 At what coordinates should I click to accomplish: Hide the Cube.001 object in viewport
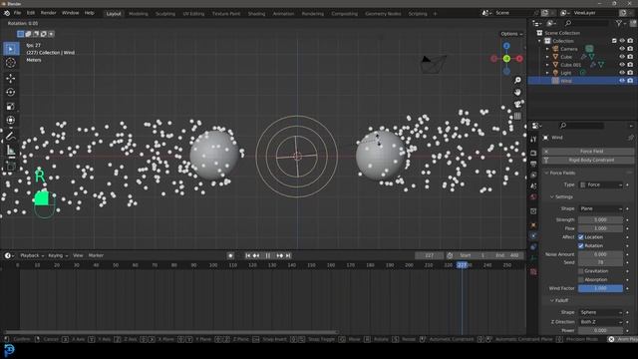pyautogui.click(x=622, y=65)
